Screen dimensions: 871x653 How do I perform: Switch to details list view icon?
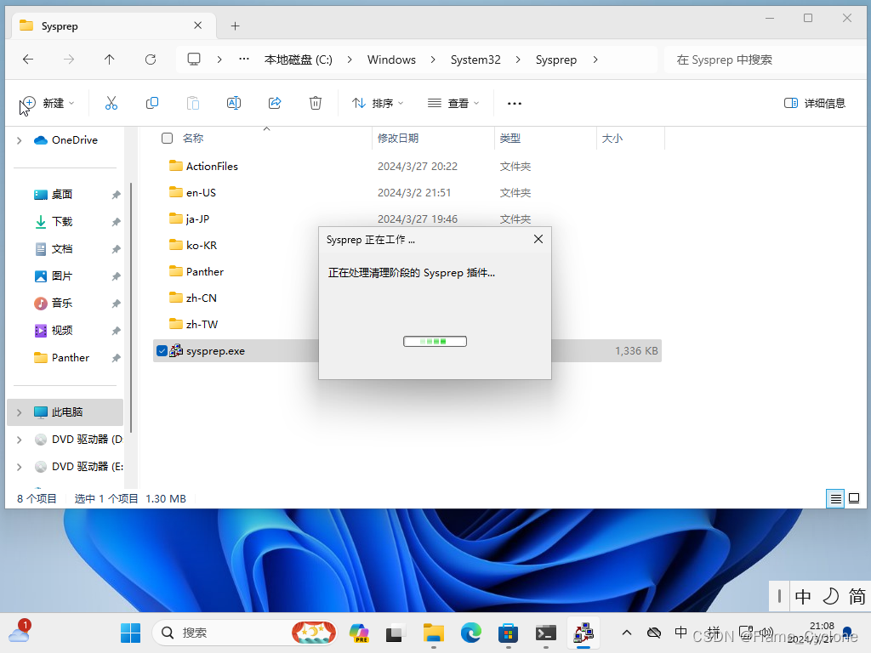835,498
